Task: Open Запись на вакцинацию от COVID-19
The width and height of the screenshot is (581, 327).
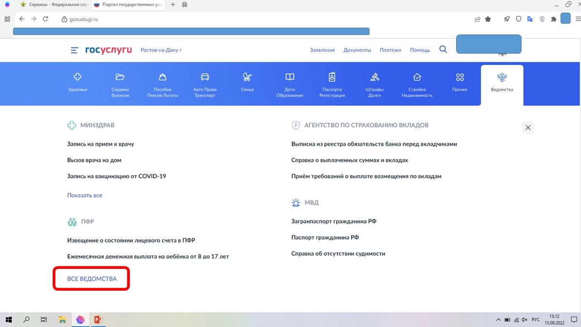Action: point(117,176)
